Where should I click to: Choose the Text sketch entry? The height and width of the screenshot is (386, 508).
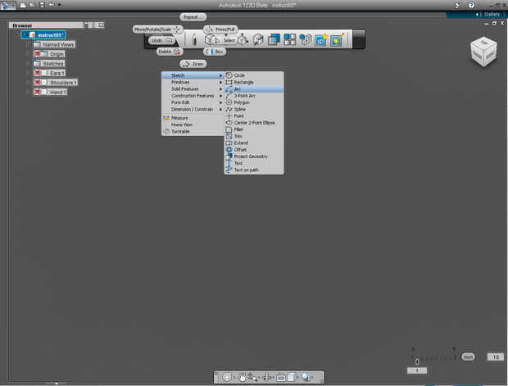point(254,163)
